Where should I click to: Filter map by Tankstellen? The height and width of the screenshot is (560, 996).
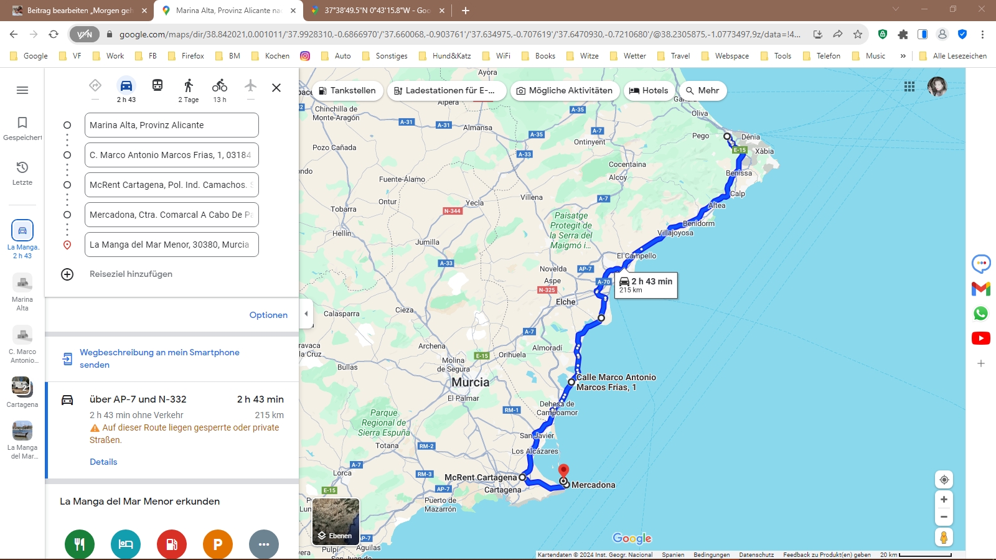pos(347,90)
